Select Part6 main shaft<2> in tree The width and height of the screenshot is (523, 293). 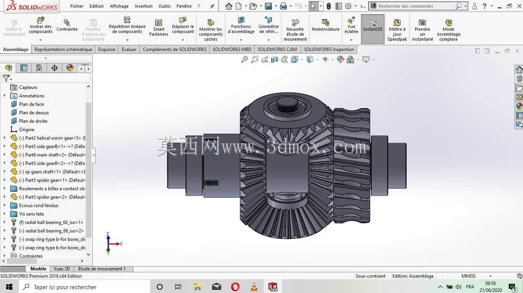point(52,155)
